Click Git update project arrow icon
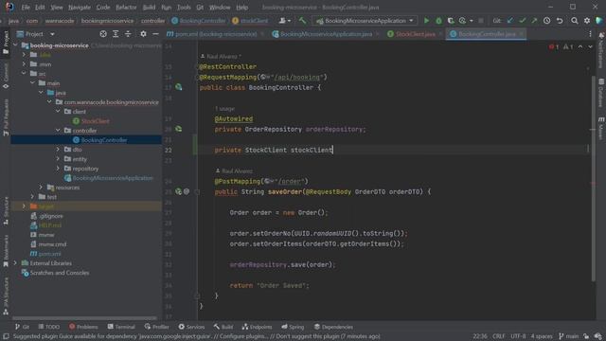Image resolution: width=606 pixels, height=341 pixels. pyautogui.click(x=510, y=21)
